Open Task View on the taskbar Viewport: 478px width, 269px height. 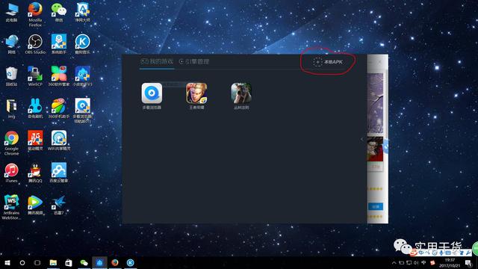pyautogui.click(x=37, y=262)
